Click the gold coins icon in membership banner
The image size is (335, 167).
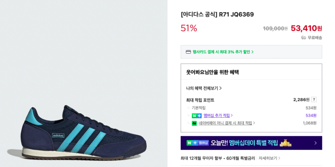pyautogui.click(x=286, y=143)
